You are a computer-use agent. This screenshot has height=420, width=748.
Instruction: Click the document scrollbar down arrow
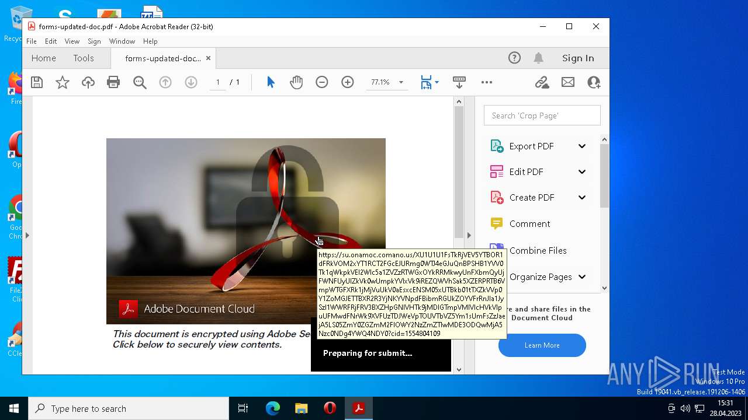coord(459,369)
